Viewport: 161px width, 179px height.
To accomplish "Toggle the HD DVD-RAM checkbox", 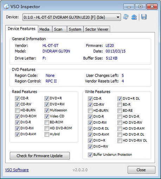I will click(x=120, y=129).
